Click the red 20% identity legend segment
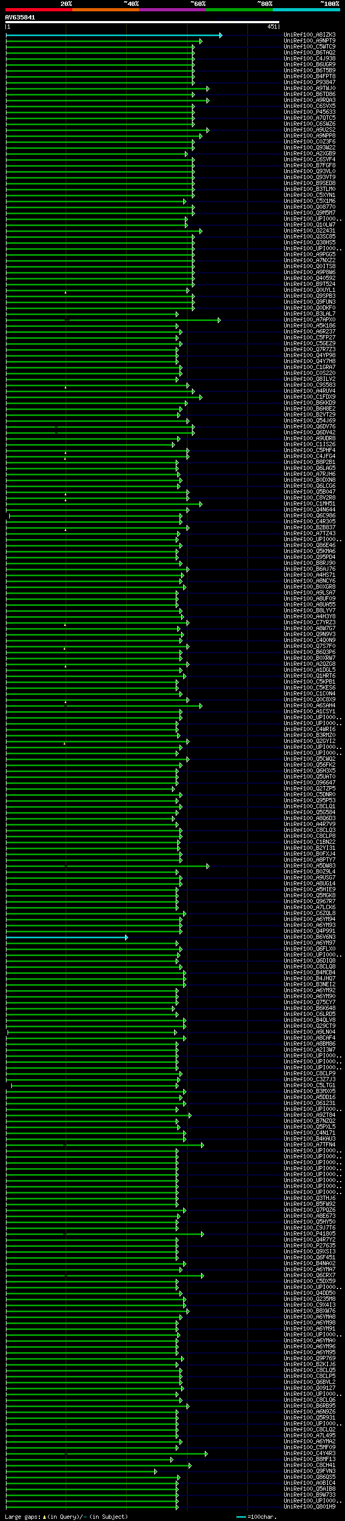The width and height of the screenshot is (345, 1521). (38, 10)
